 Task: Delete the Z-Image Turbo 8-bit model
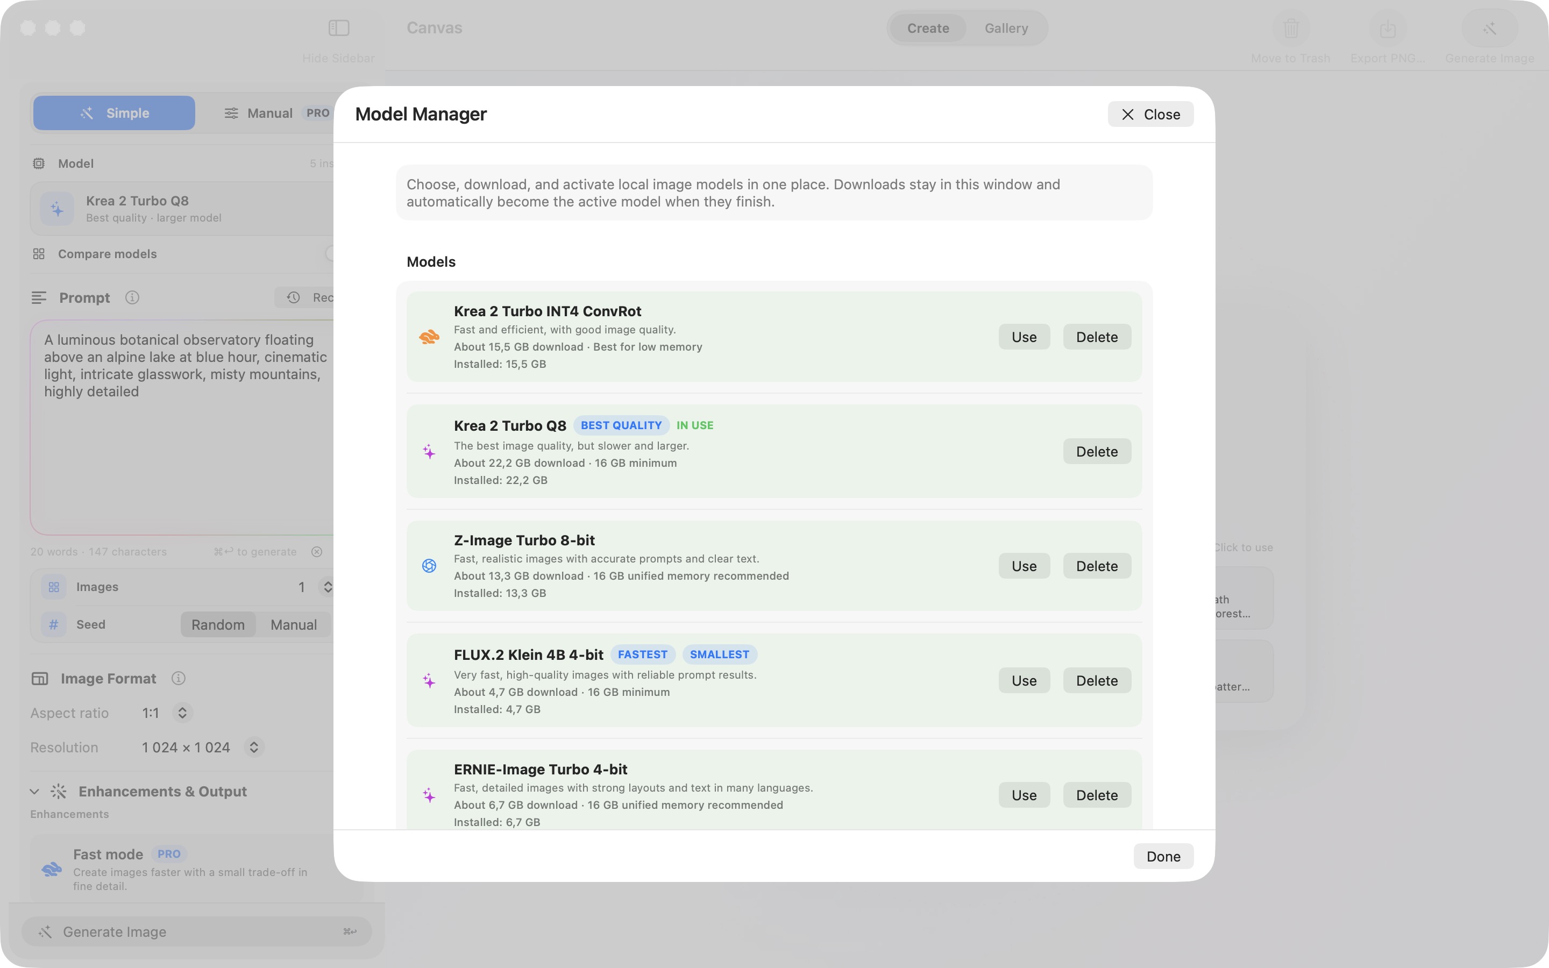1097,566
